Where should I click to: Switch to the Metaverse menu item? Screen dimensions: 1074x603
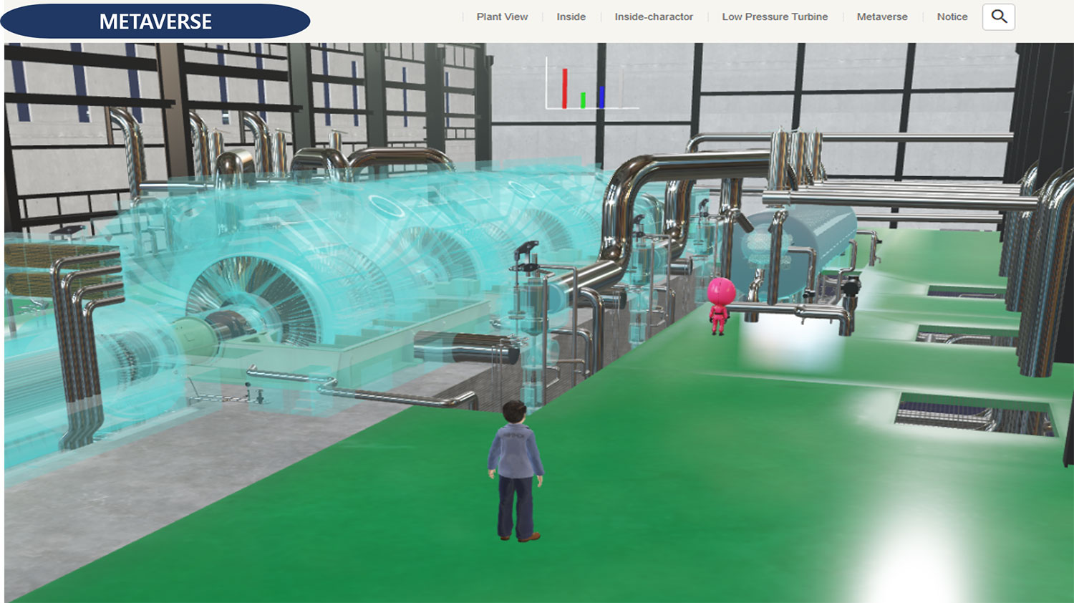[881, 16]
